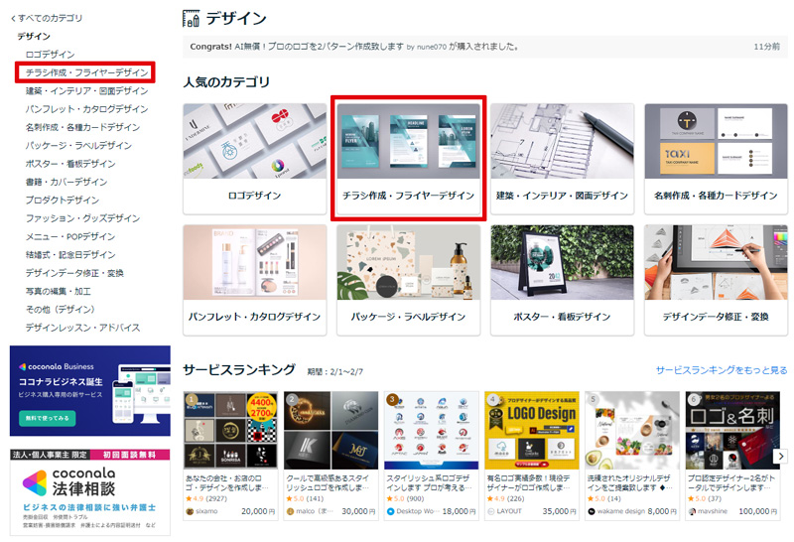794x542 pixels.
Task: Click the mavshine seller avatar icon
Action: point(692,511)
